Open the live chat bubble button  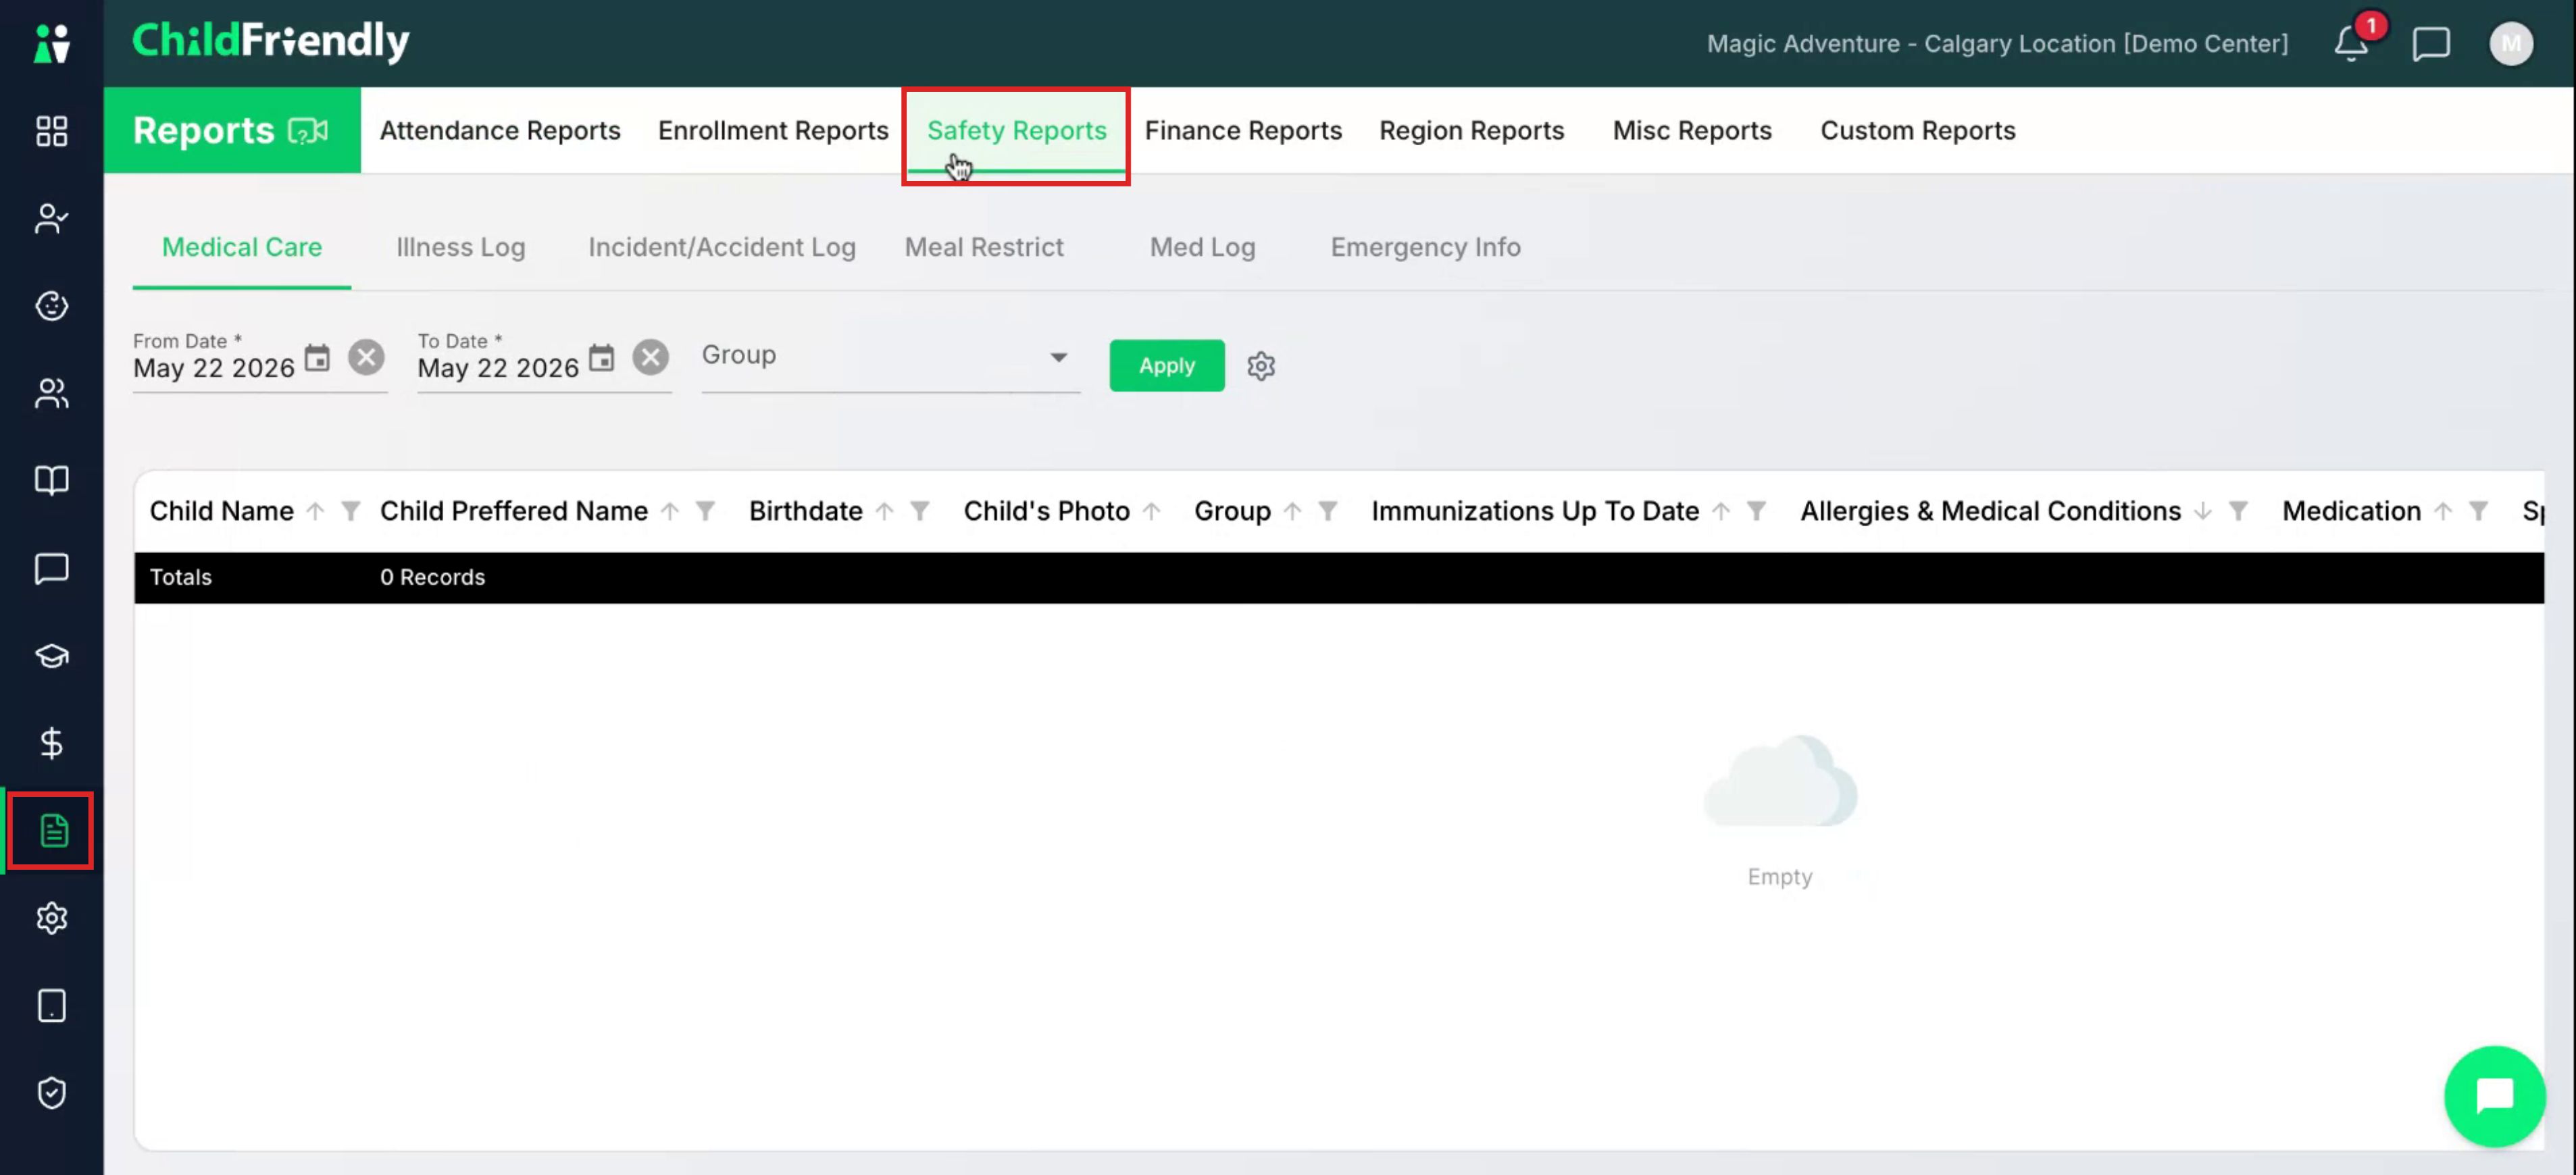coord(2494,1096)
